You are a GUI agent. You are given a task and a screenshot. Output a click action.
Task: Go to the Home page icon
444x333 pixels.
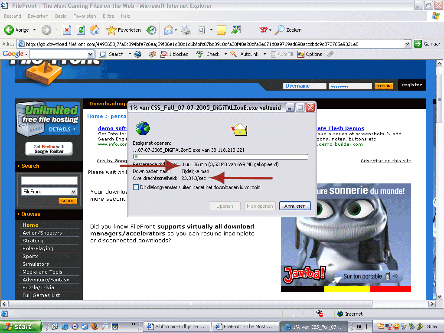[95, 30]
